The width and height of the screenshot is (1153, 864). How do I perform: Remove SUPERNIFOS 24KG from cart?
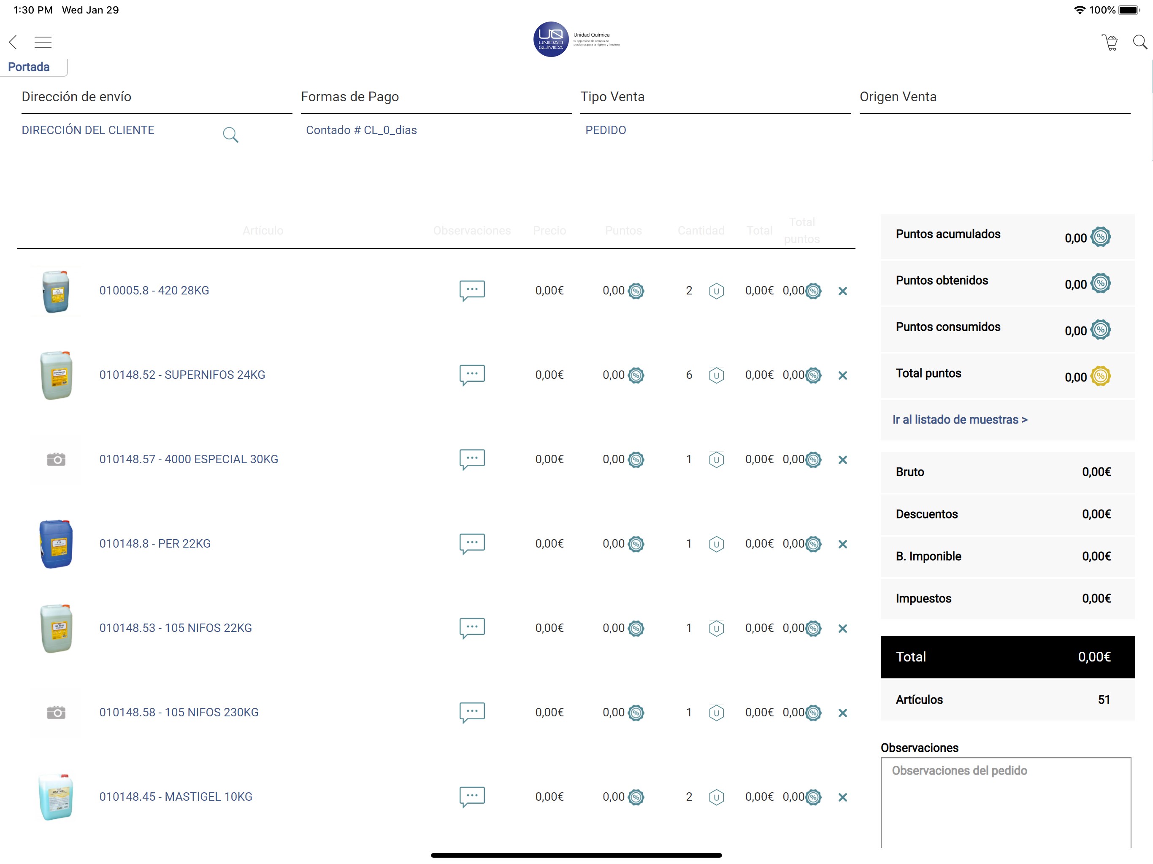point(842,375)
